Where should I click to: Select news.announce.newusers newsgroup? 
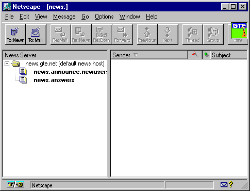click(71, 72)
